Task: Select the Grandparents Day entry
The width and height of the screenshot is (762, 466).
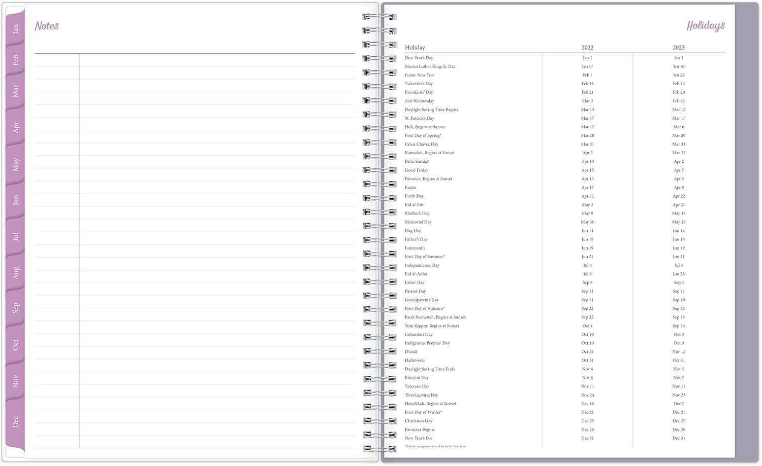Action: pyautogui.click(x=422, y=300)
